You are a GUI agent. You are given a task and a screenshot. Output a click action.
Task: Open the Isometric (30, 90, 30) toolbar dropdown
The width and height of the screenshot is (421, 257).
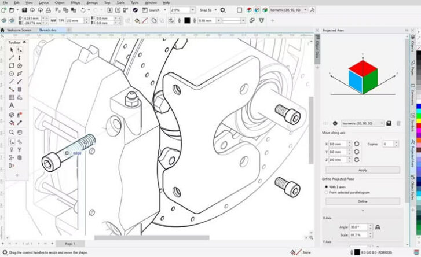[305, 10]
